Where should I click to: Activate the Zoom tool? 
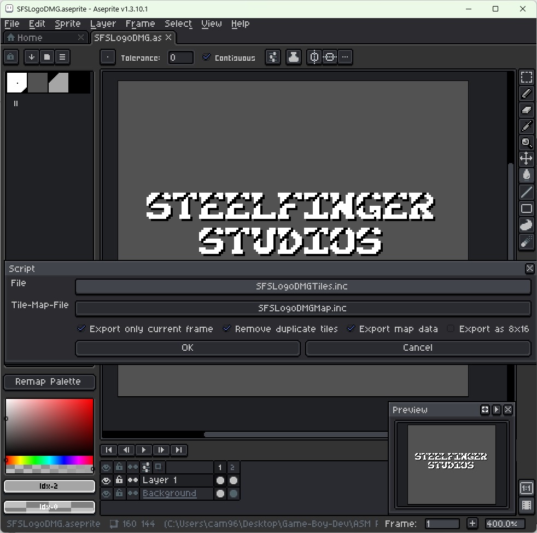pyautogui.click(x=526, y=143)
